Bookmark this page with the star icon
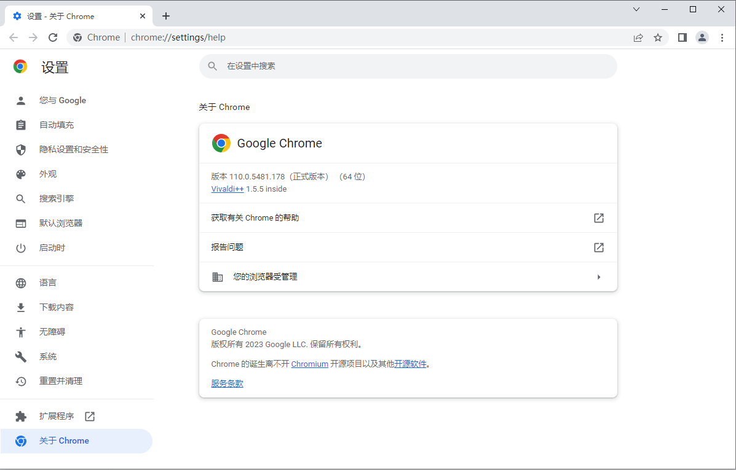 pyautogui.click(x=659, y=37)
